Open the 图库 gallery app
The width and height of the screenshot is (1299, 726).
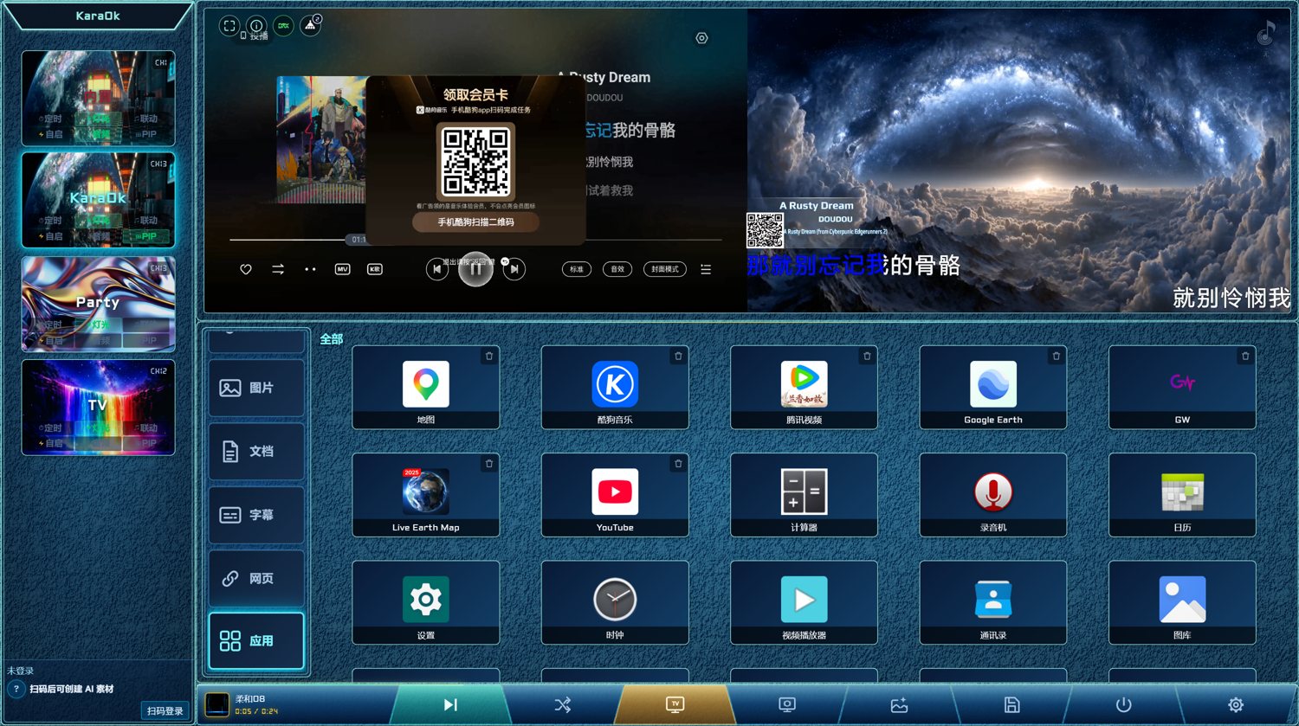(1182, 602)
